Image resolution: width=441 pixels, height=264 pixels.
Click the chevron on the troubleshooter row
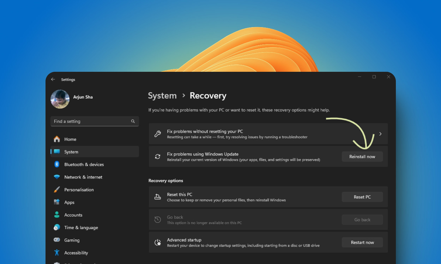(380, 134)
